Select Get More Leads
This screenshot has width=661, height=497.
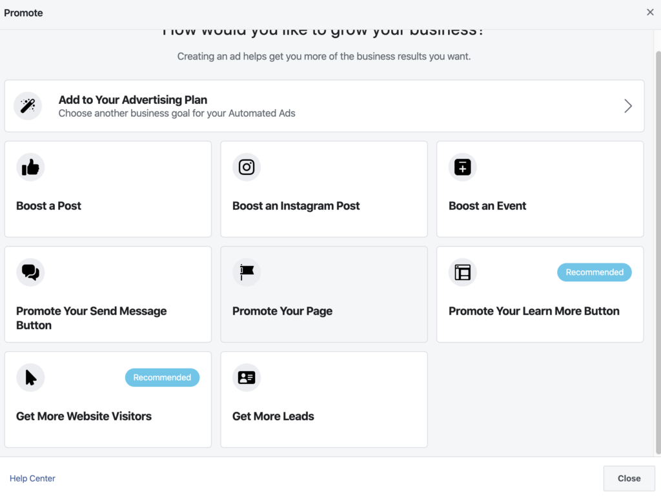[x=324, y=400]
